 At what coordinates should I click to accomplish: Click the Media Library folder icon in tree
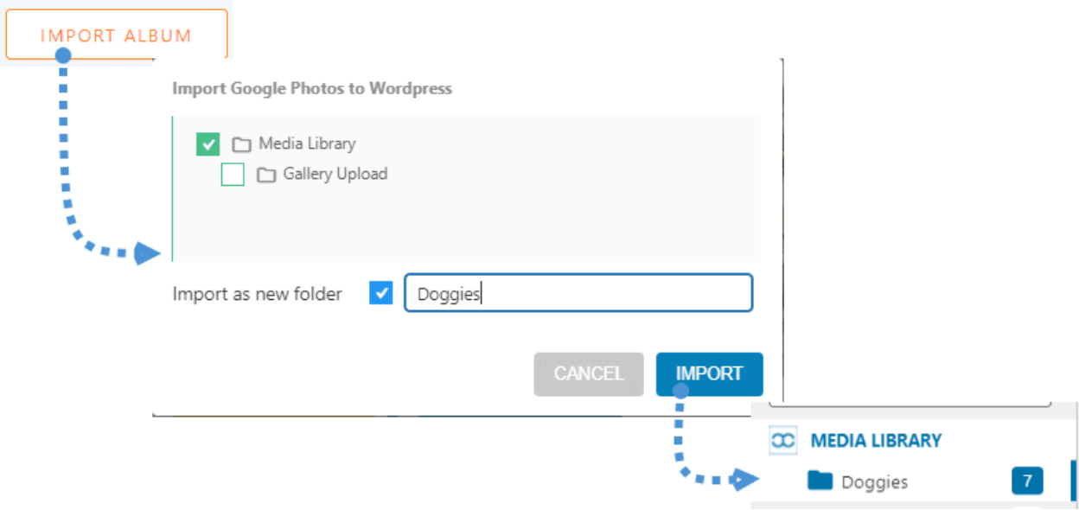(x=241, y=144)
